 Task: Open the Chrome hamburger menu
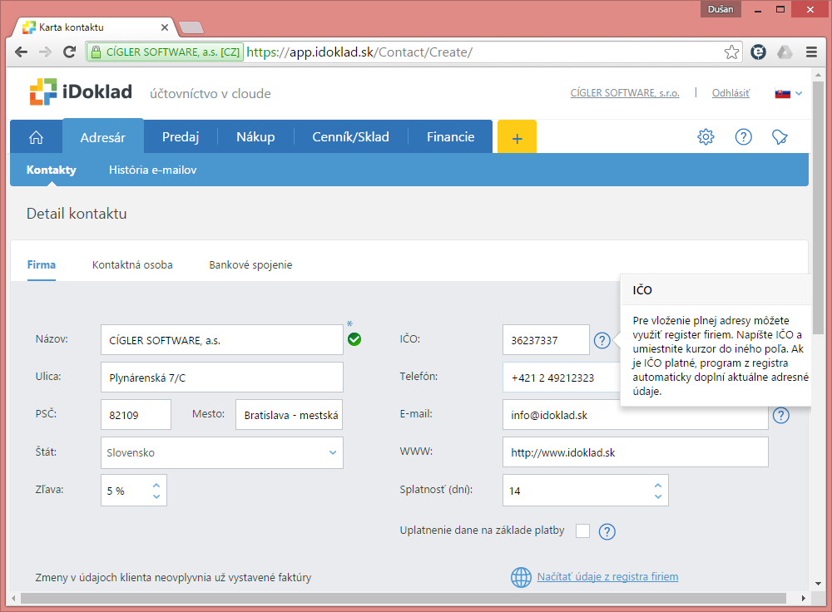click(810, 52)
